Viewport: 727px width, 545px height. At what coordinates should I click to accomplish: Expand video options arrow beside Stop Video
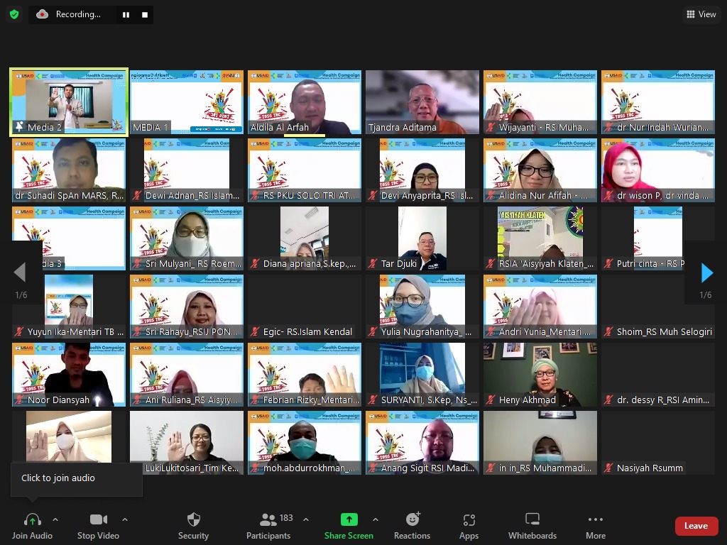[125, 519]
